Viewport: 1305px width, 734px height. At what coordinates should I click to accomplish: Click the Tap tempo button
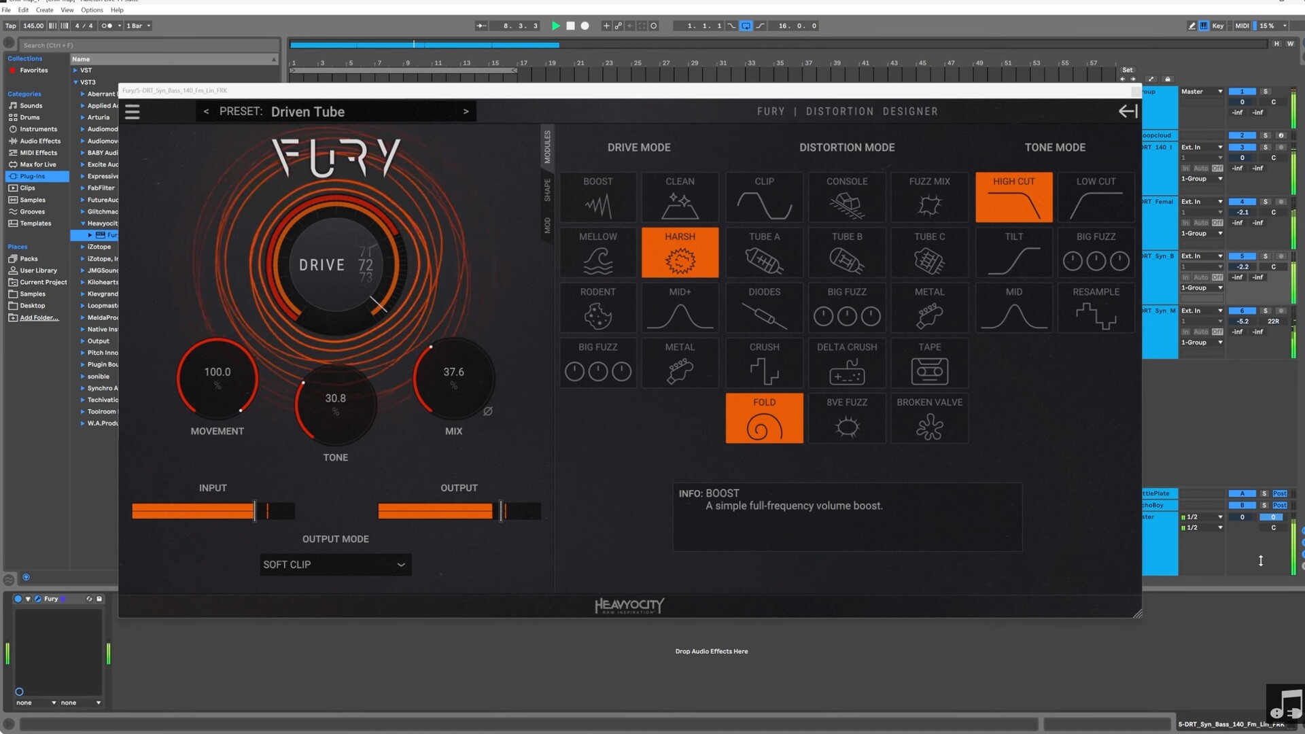pyautogui.click(x=10, y=26)
